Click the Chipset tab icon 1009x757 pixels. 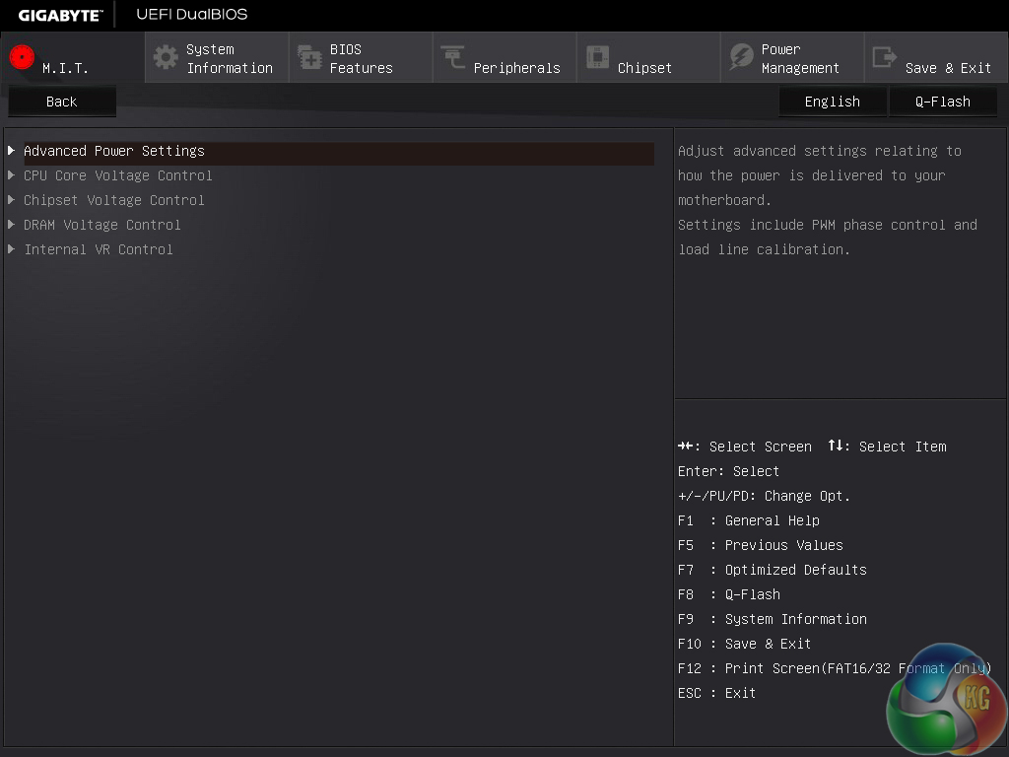[x=597, y=57]
